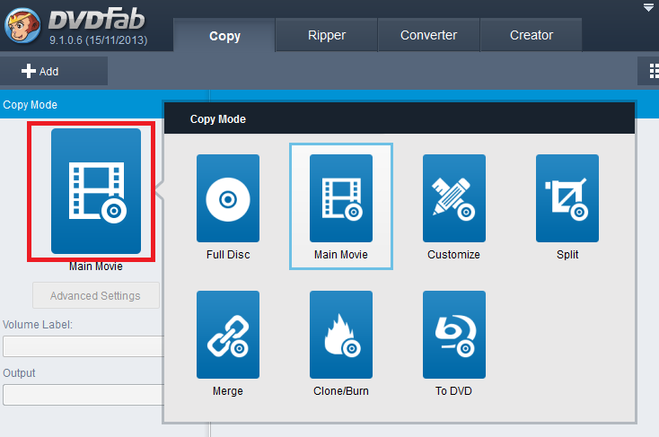659x437 pixels.
Task: Switch to the Copy tab
Action: point(224,36)
